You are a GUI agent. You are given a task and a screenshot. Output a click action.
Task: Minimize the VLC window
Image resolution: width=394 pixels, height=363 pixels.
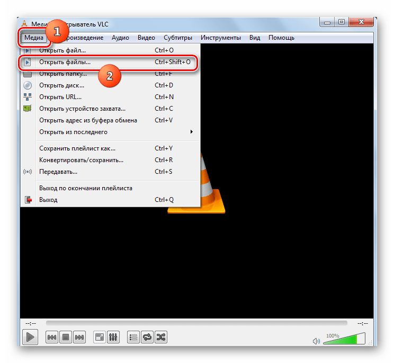click(x=327, y=22)
